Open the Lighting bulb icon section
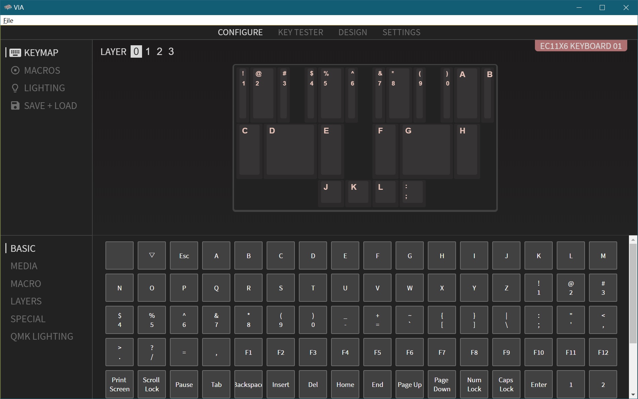Image resolution: width=638 pixels, height=399 pixels. click(x=15, y=88)
